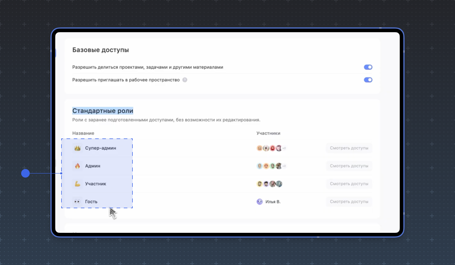Screen dimensions: 455x265
Task: Click the highlighted Стандартные роли heading
Action: coord(103,110)
